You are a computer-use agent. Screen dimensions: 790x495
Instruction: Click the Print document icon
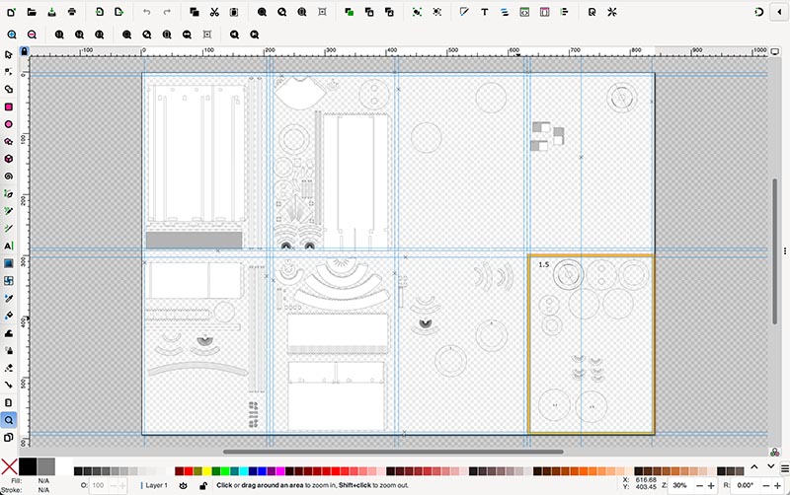(x=73, y=12)
